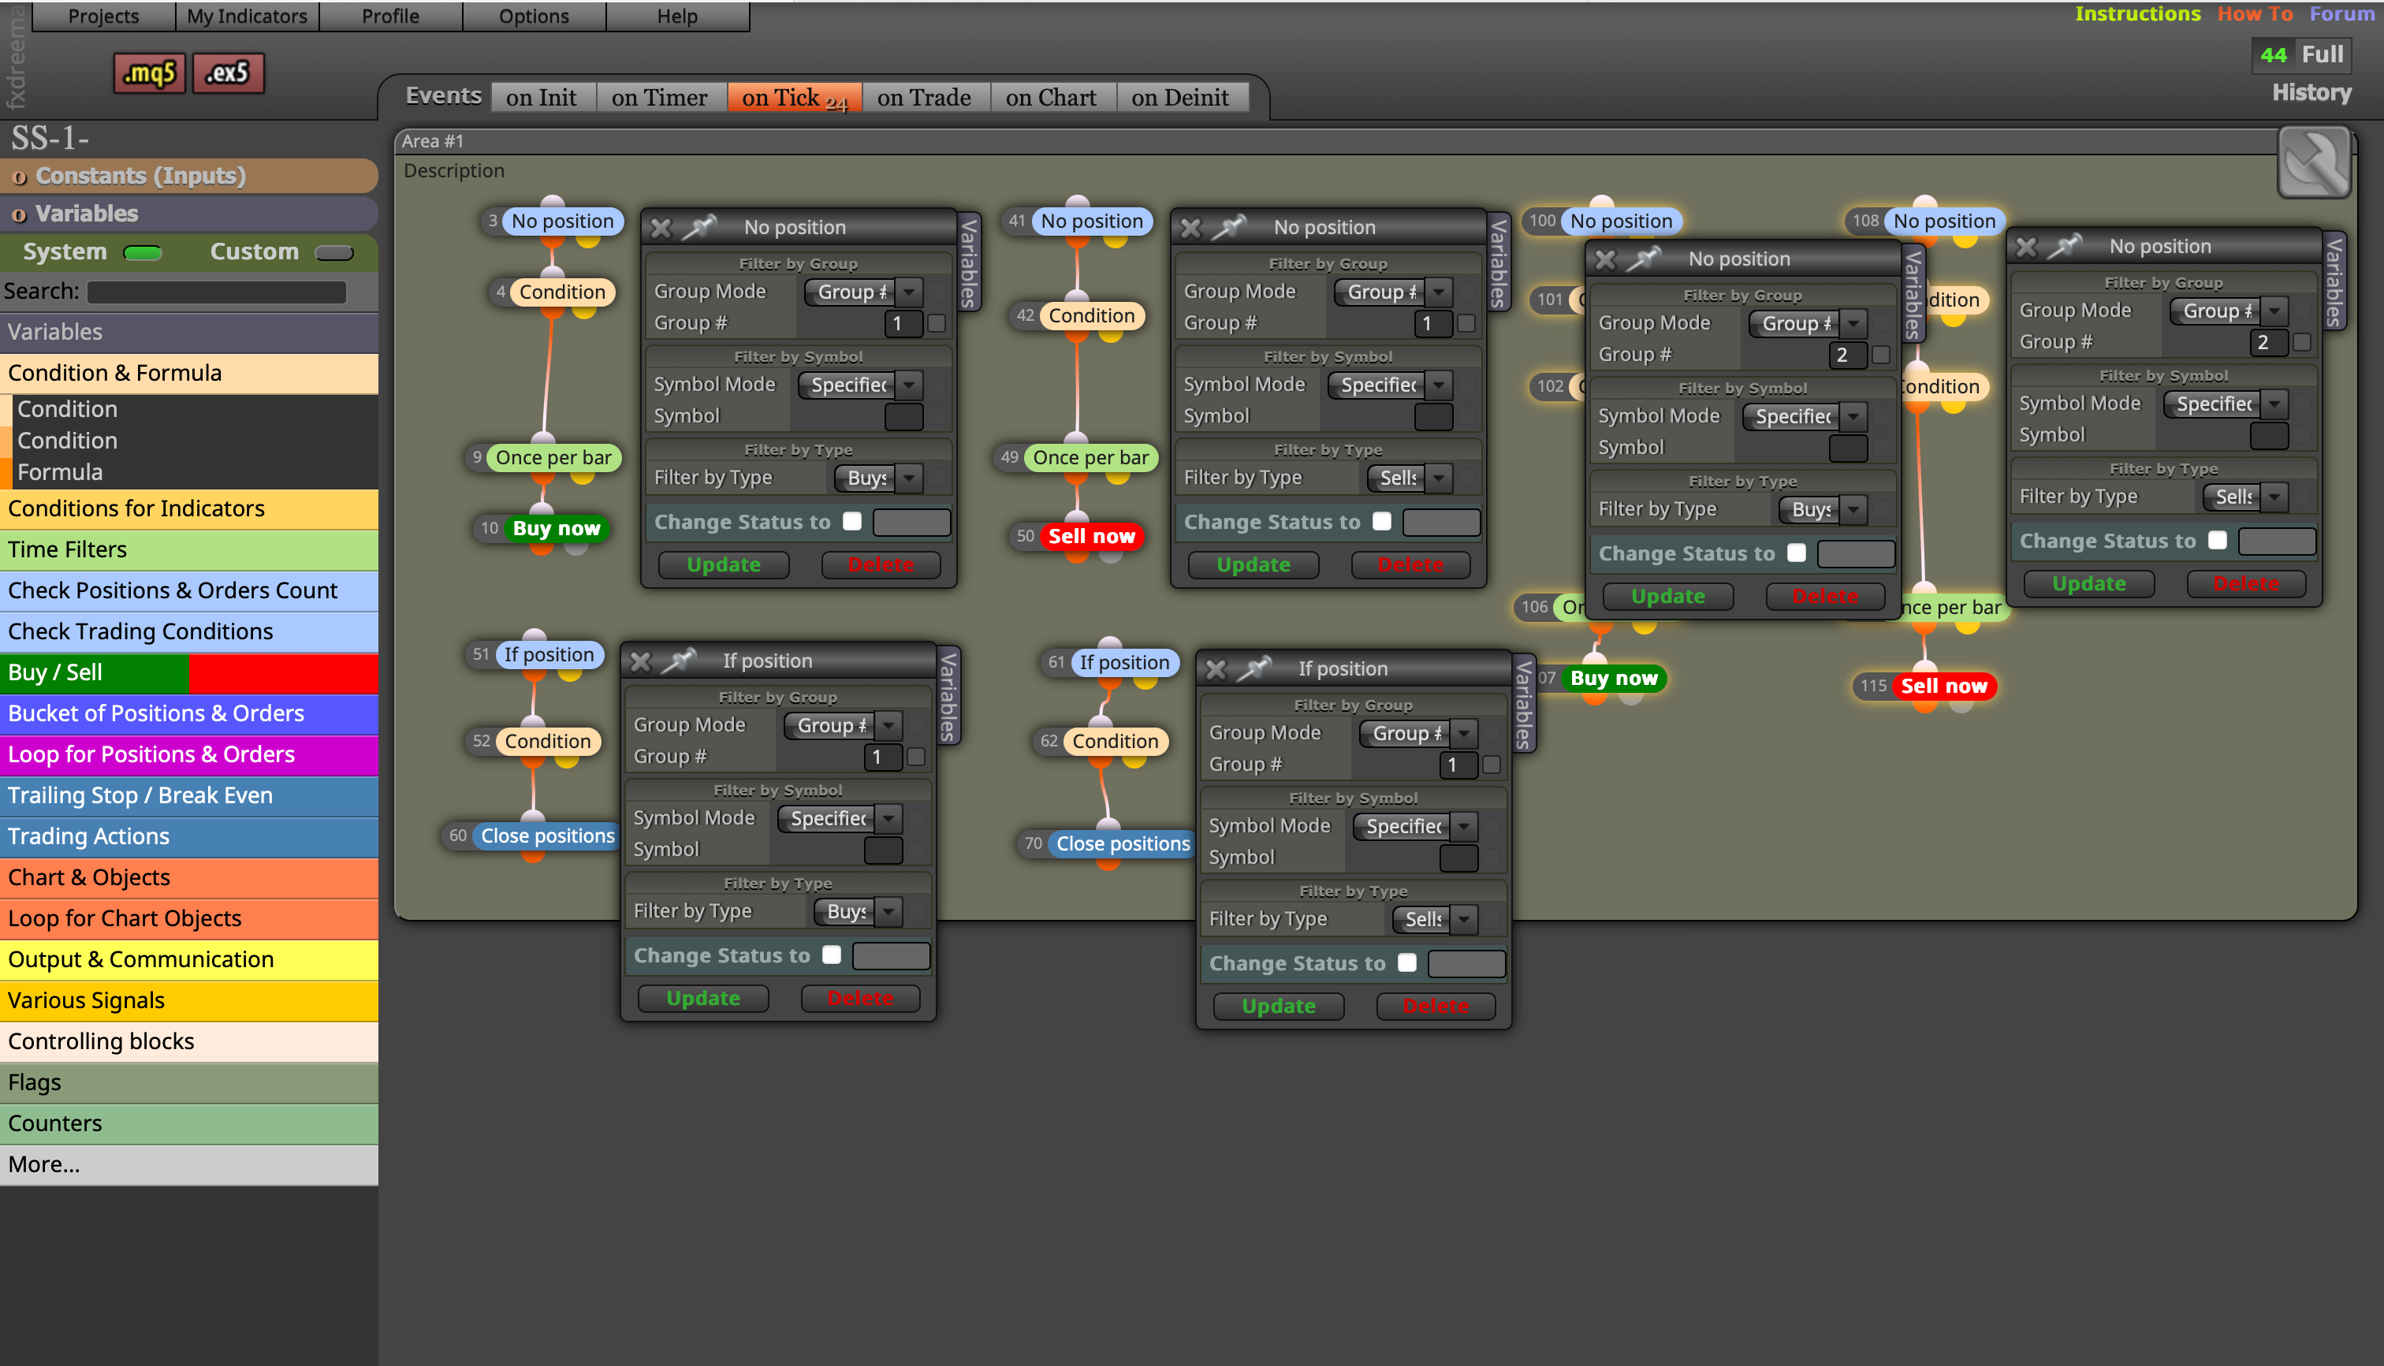The image size is (2384, 1366).
Task: Close the Group 1 Buys No position panel
Action: pos(661,228)
